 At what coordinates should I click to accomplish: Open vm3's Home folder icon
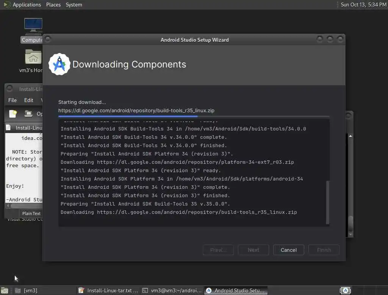point(33,57)
